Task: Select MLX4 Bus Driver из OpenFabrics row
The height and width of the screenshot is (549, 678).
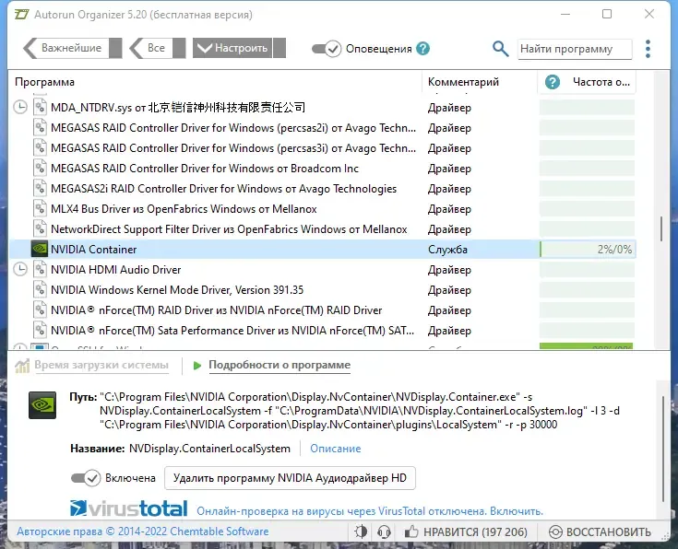Action: click(x=322, y=208)
